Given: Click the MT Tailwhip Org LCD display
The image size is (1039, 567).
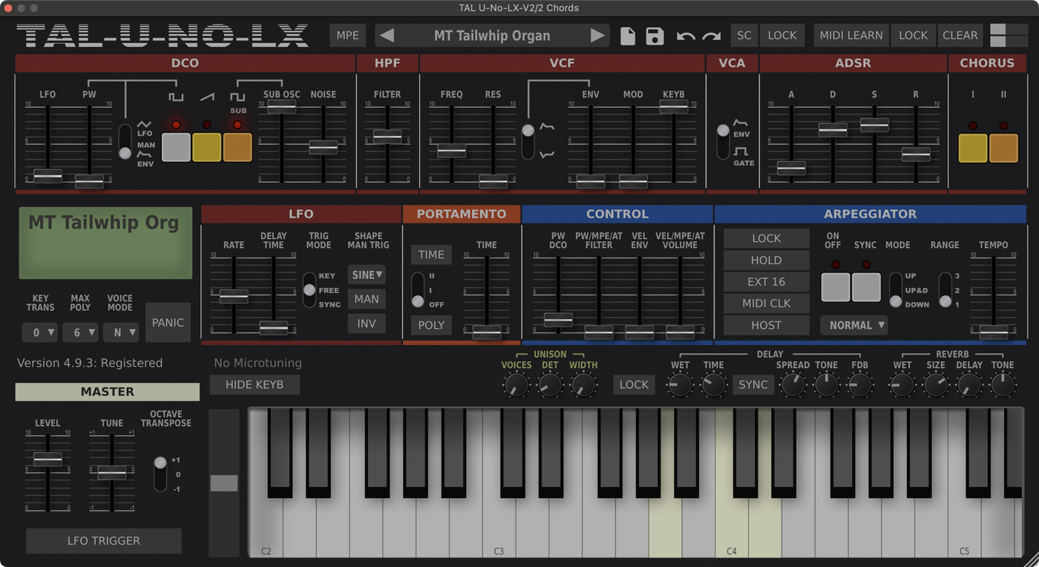Looking at the screenshot, I should pyautogui.click(x=105, y=243).
